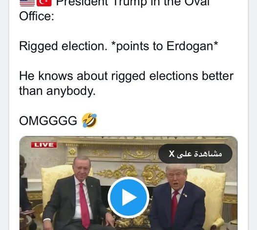Click 'He knows about rigged elections better' line
Viewport: 257px width, 230px height.
(x=126, y=76)
